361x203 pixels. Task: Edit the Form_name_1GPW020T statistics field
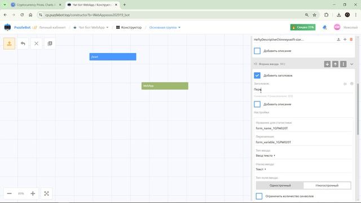[x=303, y=128]
